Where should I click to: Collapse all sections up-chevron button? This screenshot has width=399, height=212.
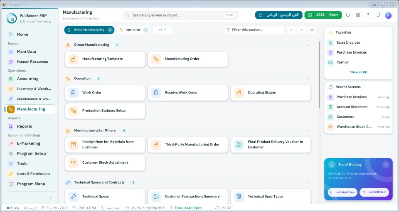coord(301,30)
